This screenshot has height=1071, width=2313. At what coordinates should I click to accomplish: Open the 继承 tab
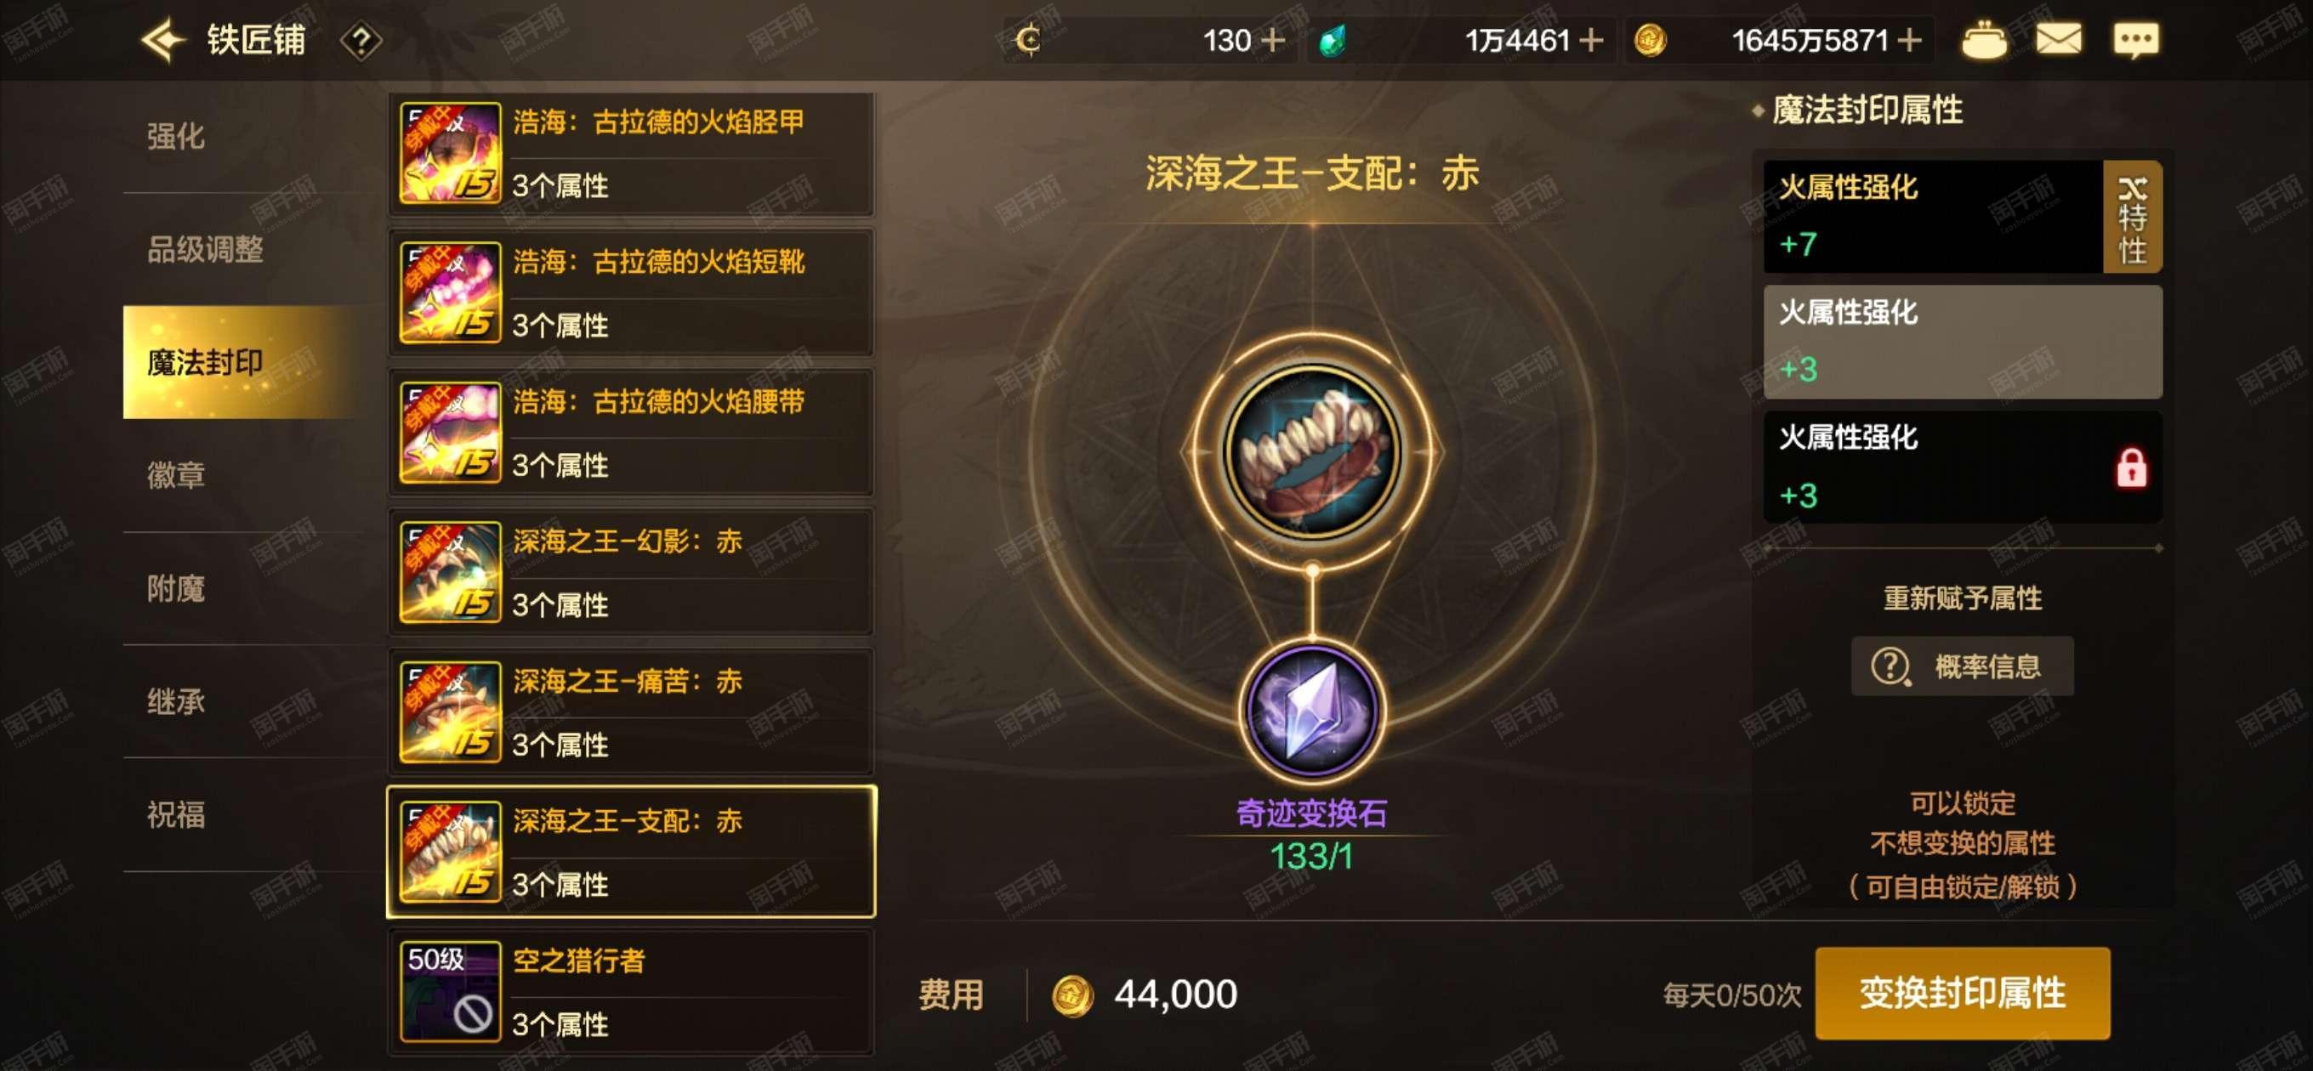click(x=176, y=701)
